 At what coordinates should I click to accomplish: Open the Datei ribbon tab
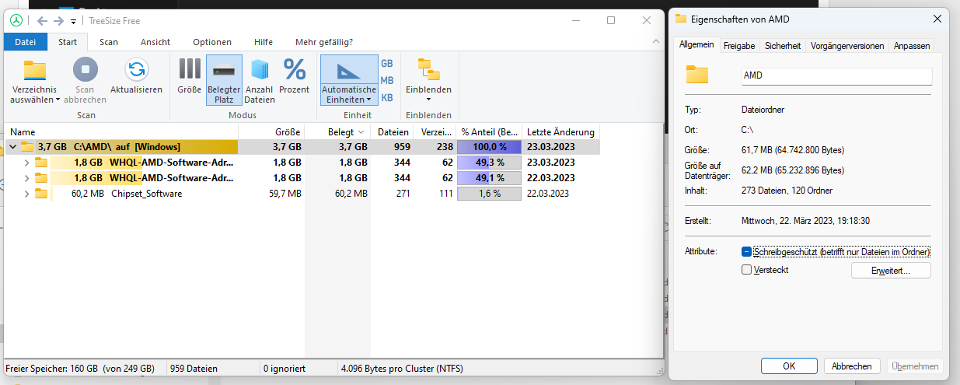(26, 42)
